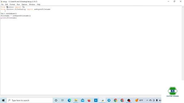
Task: Launch Firefox from the taskbar
Action: [89, 100]
